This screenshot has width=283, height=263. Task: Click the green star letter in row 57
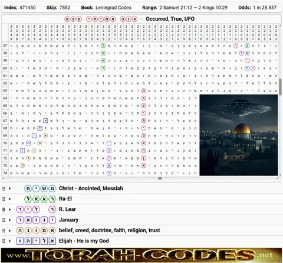pos(103,46)
